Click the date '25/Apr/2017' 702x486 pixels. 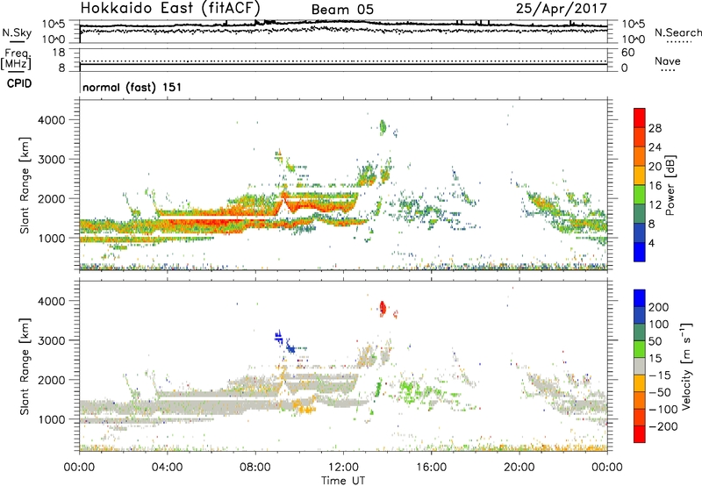[562, 8]
